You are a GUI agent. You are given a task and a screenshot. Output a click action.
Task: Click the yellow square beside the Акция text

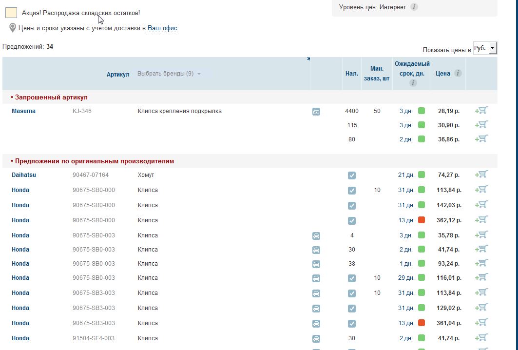click(11, 13)
